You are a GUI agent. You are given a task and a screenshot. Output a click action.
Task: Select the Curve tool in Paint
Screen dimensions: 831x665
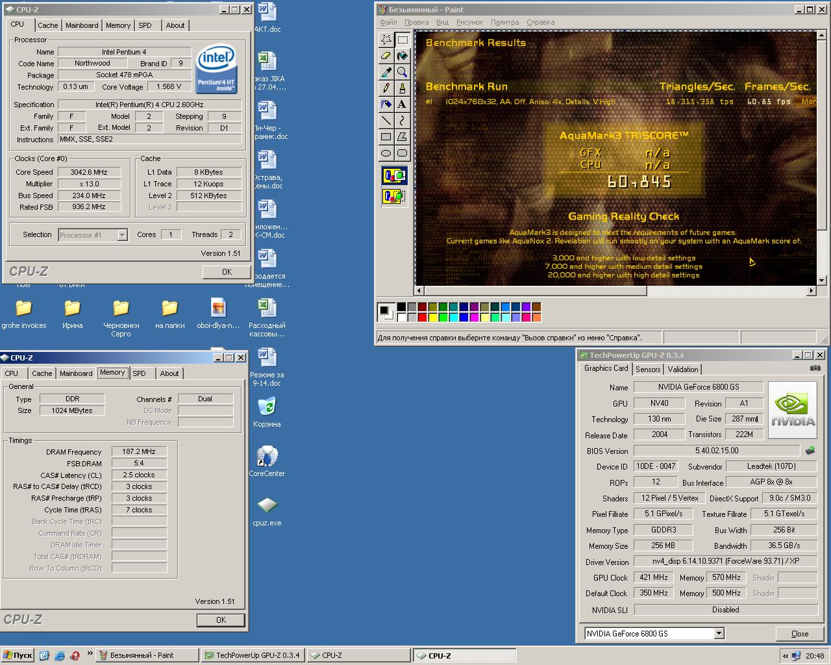pyautogui.click(x=403, y=120)
